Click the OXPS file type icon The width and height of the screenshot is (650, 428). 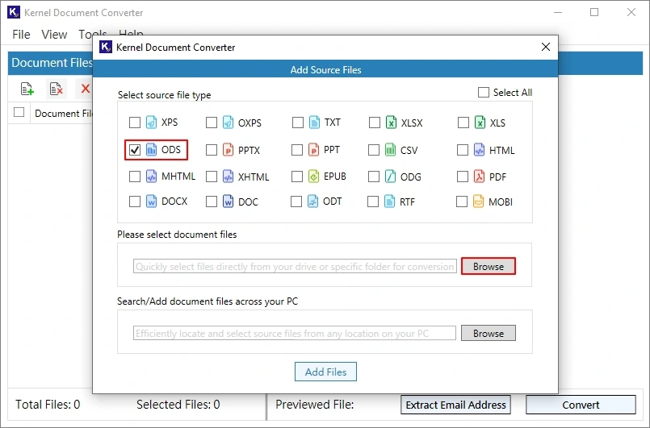click(228, 123)
